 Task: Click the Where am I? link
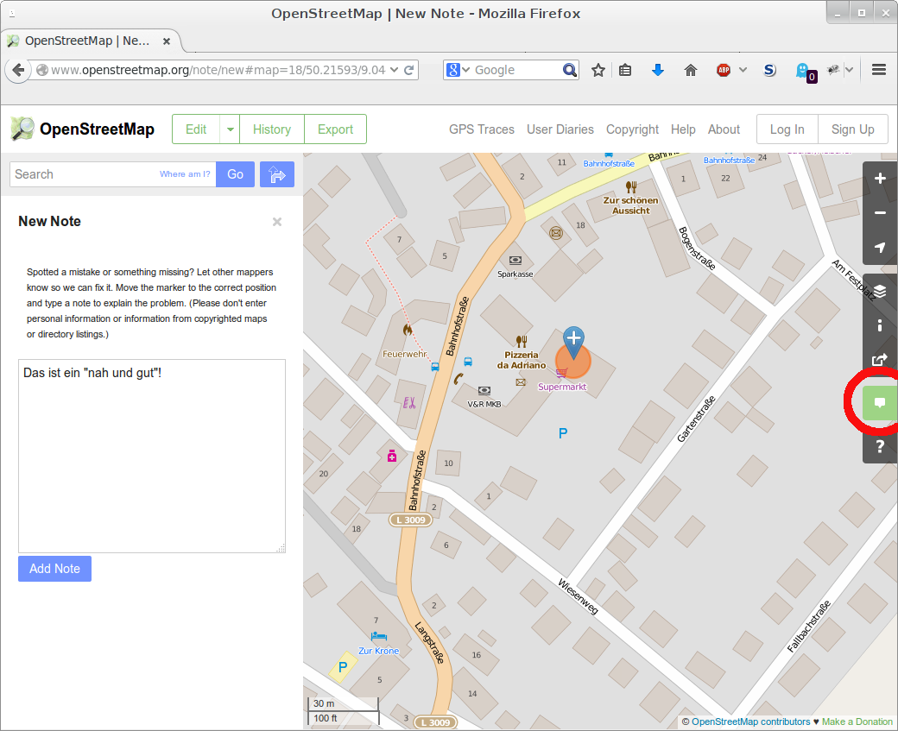pyautogui.click(x=185, y=174)
